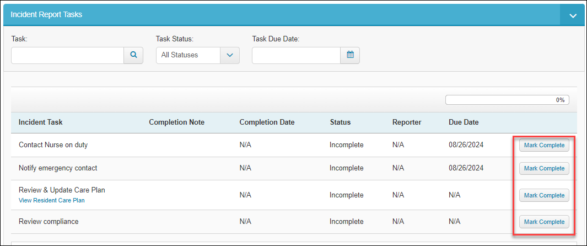
Task: Open the Task Due Date calendar icon
Action: click(350, 55)
